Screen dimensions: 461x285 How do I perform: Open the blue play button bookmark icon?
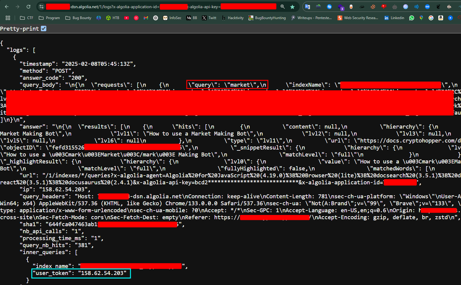(x=450, y=18)
